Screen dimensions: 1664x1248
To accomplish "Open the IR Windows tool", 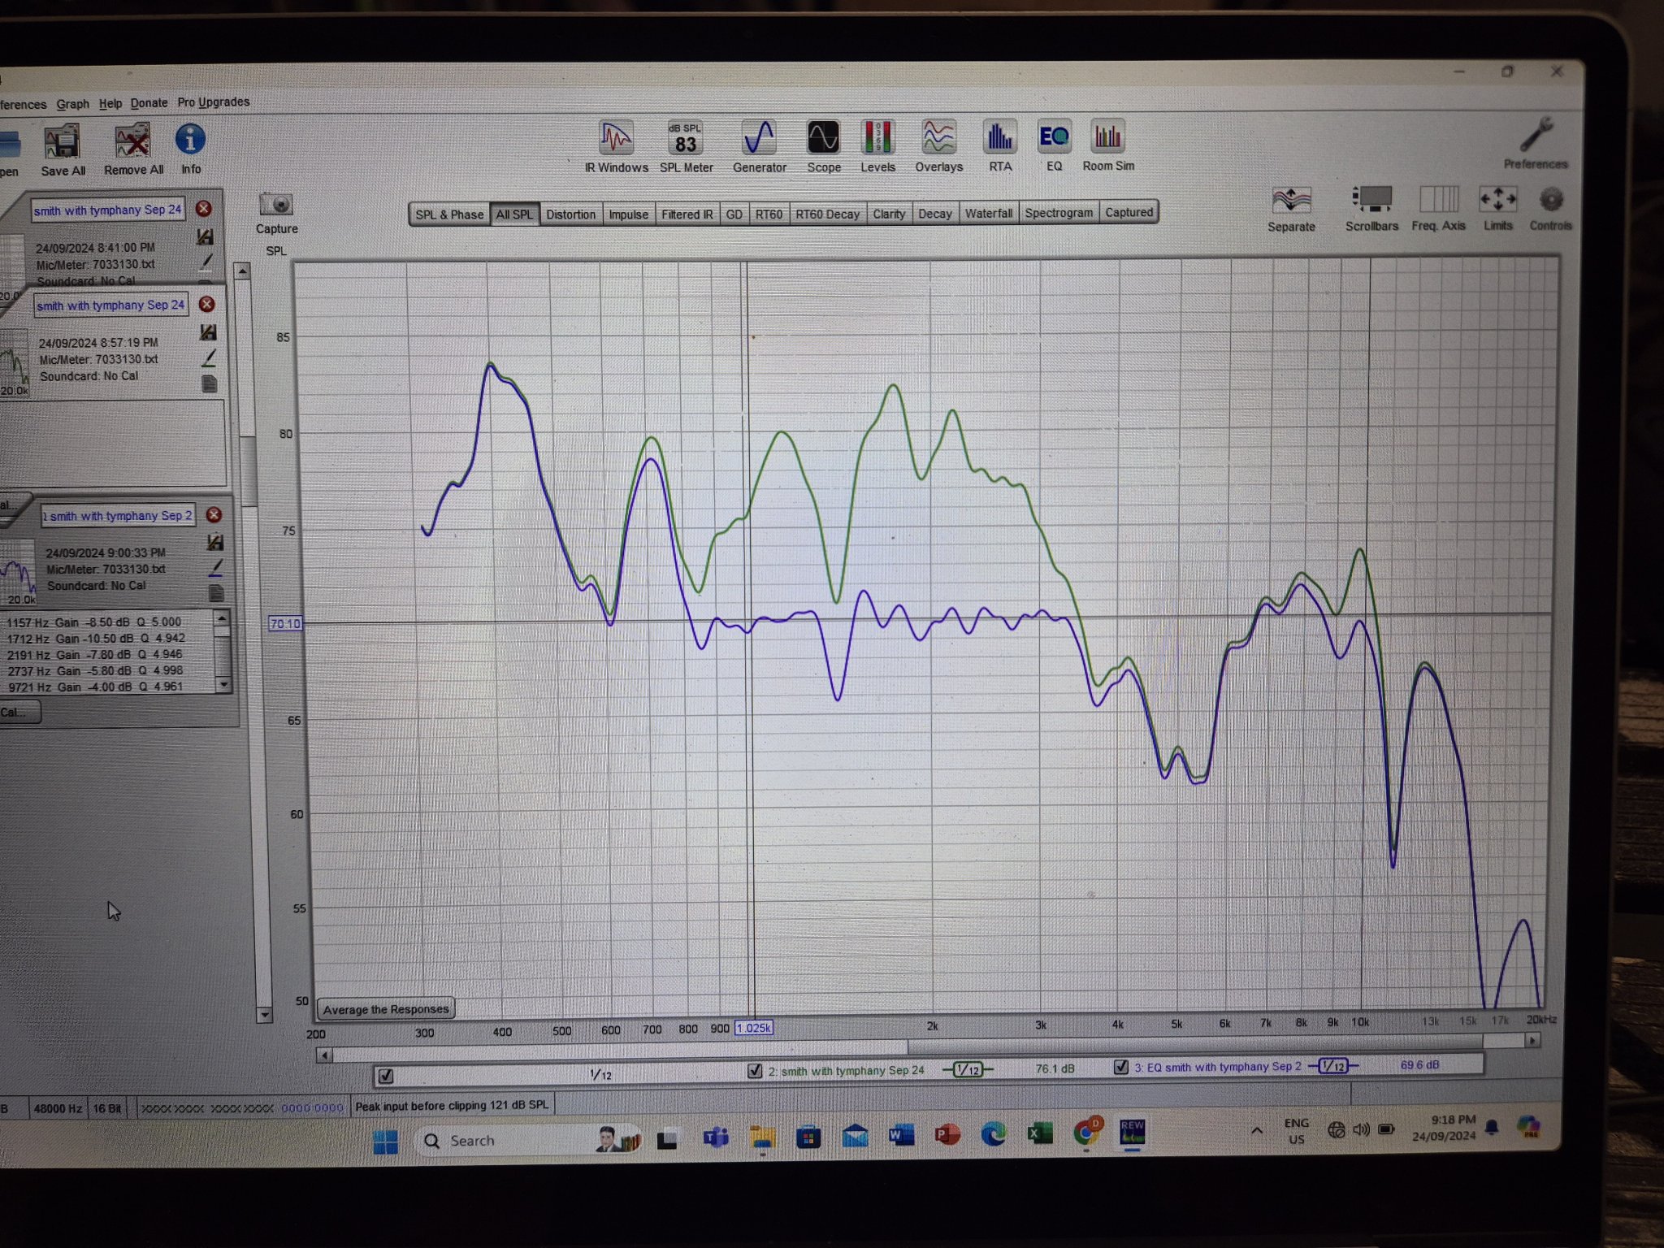I will point(616,146).
